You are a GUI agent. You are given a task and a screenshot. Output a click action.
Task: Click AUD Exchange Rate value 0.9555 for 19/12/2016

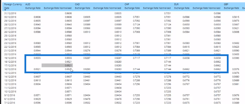[37, 58]
